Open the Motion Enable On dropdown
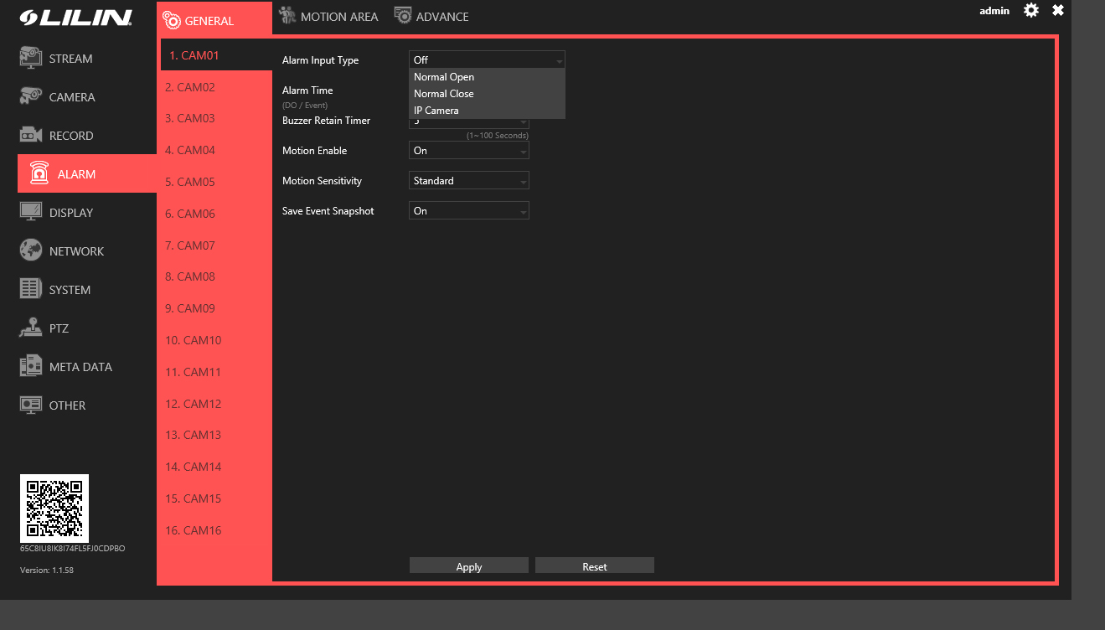Viewport: 1105px width, 630px height. (468, 151)
